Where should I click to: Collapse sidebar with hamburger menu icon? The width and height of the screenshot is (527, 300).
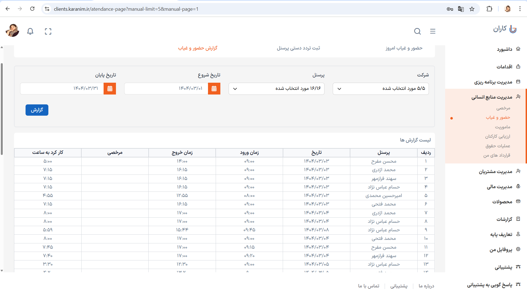[x=432, y=31]
